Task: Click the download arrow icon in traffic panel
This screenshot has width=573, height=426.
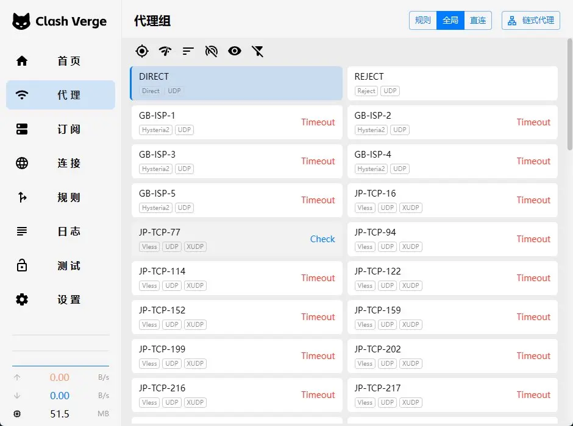Action: [x=17, y=396]
